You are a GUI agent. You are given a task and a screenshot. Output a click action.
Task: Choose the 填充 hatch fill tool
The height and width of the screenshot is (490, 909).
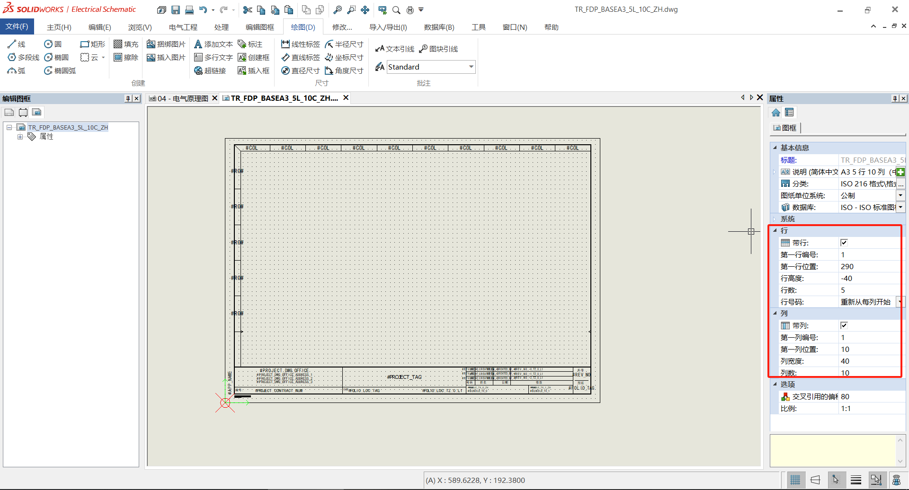click(126, 44)
